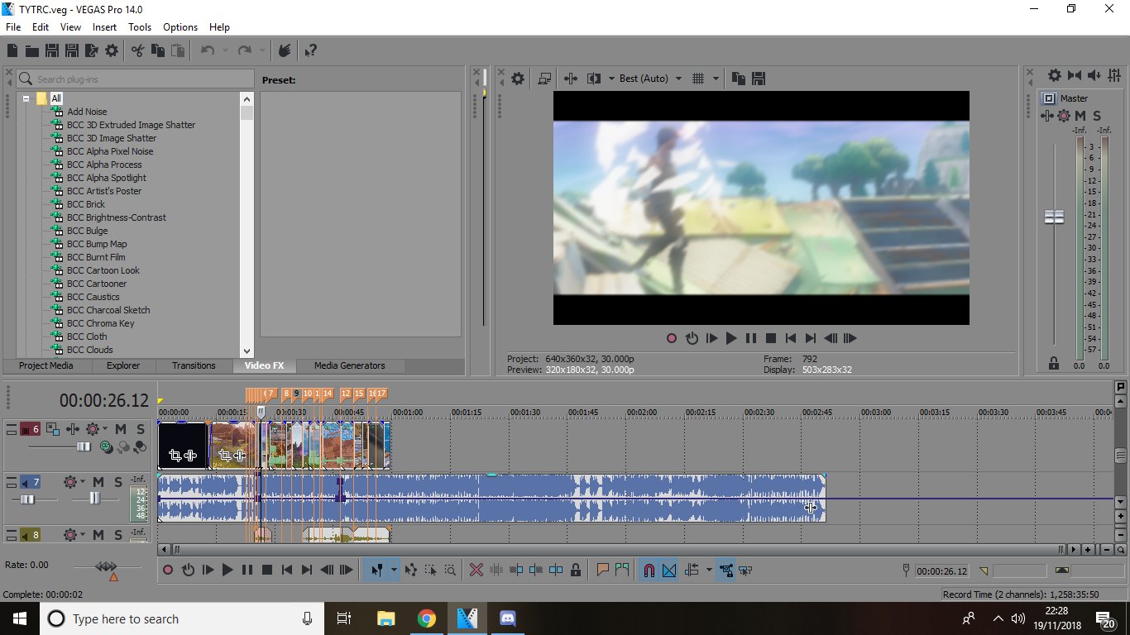The image size is (1130, 635).
Task: Solo video track 6
Action: [x=141, y=429]
